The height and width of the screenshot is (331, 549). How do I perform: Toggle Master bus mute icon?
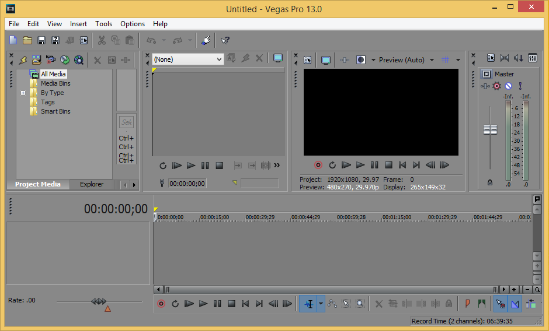508,86
